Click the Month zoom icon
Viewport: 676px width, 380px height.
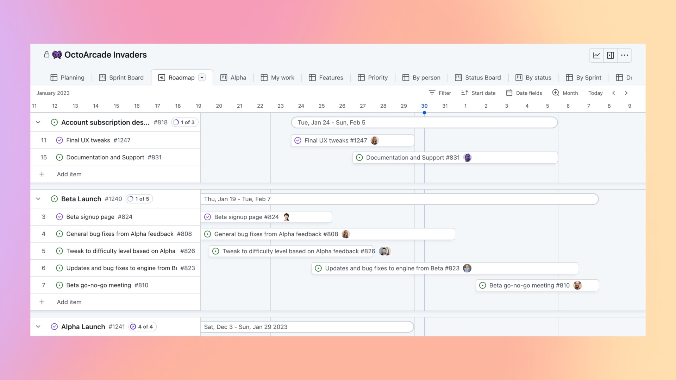556,93
